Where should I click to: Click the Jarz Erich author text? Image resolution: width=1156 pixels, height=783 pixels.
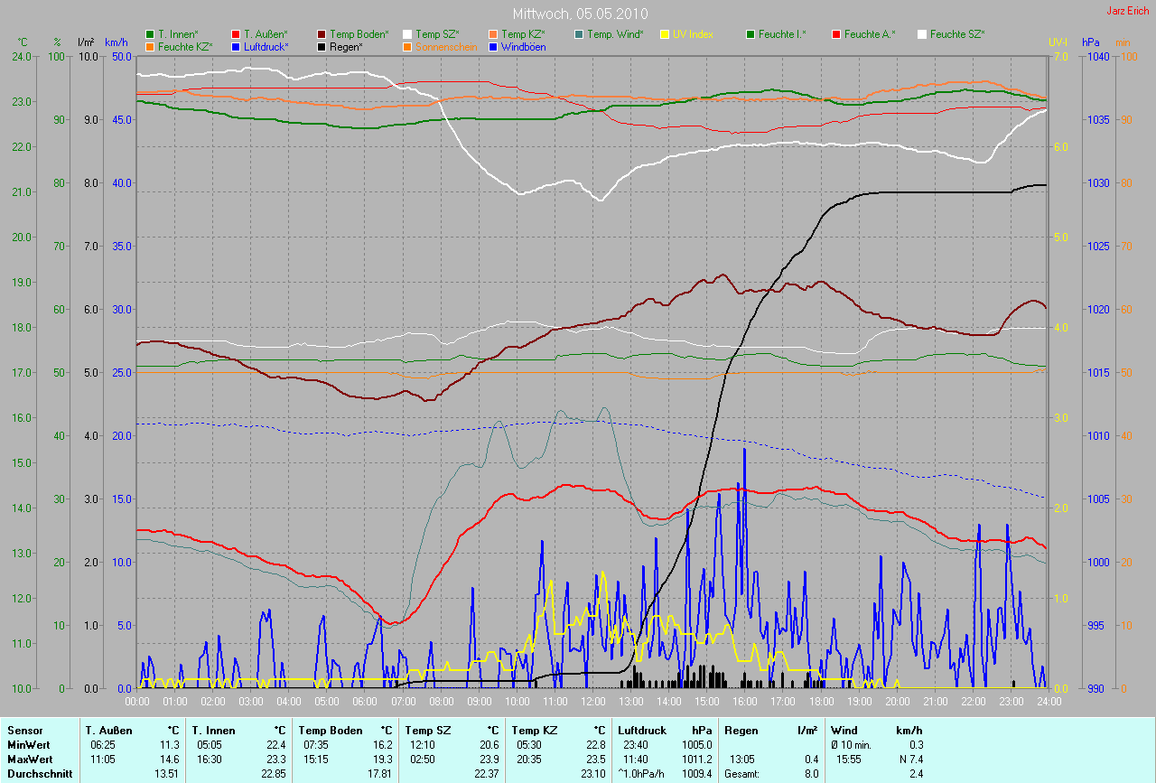coord(1128,11)
